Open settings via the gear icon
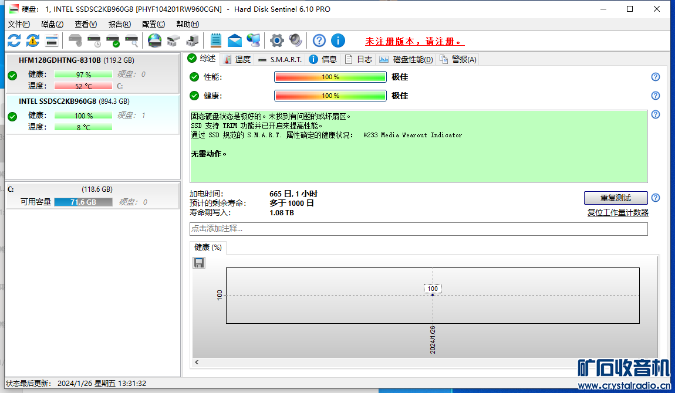Viewport: 675px width, 393px height. tap(276, 40)
